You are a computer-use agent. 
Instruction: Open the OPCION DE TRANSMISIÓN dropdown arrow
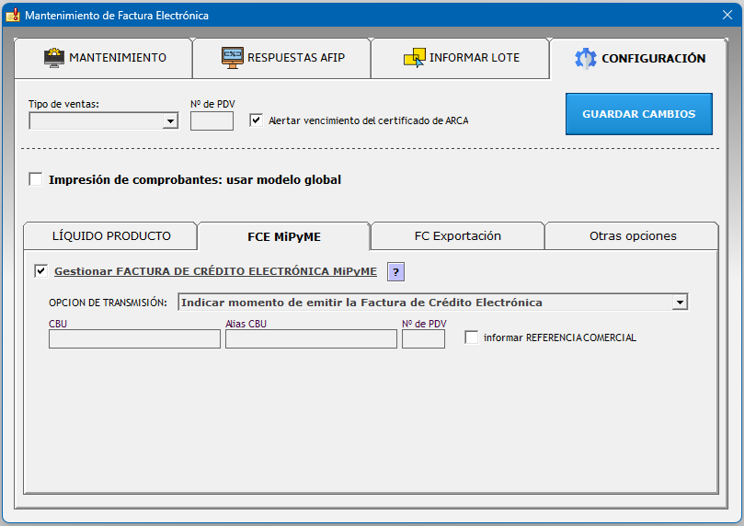(x=680, y=303)
